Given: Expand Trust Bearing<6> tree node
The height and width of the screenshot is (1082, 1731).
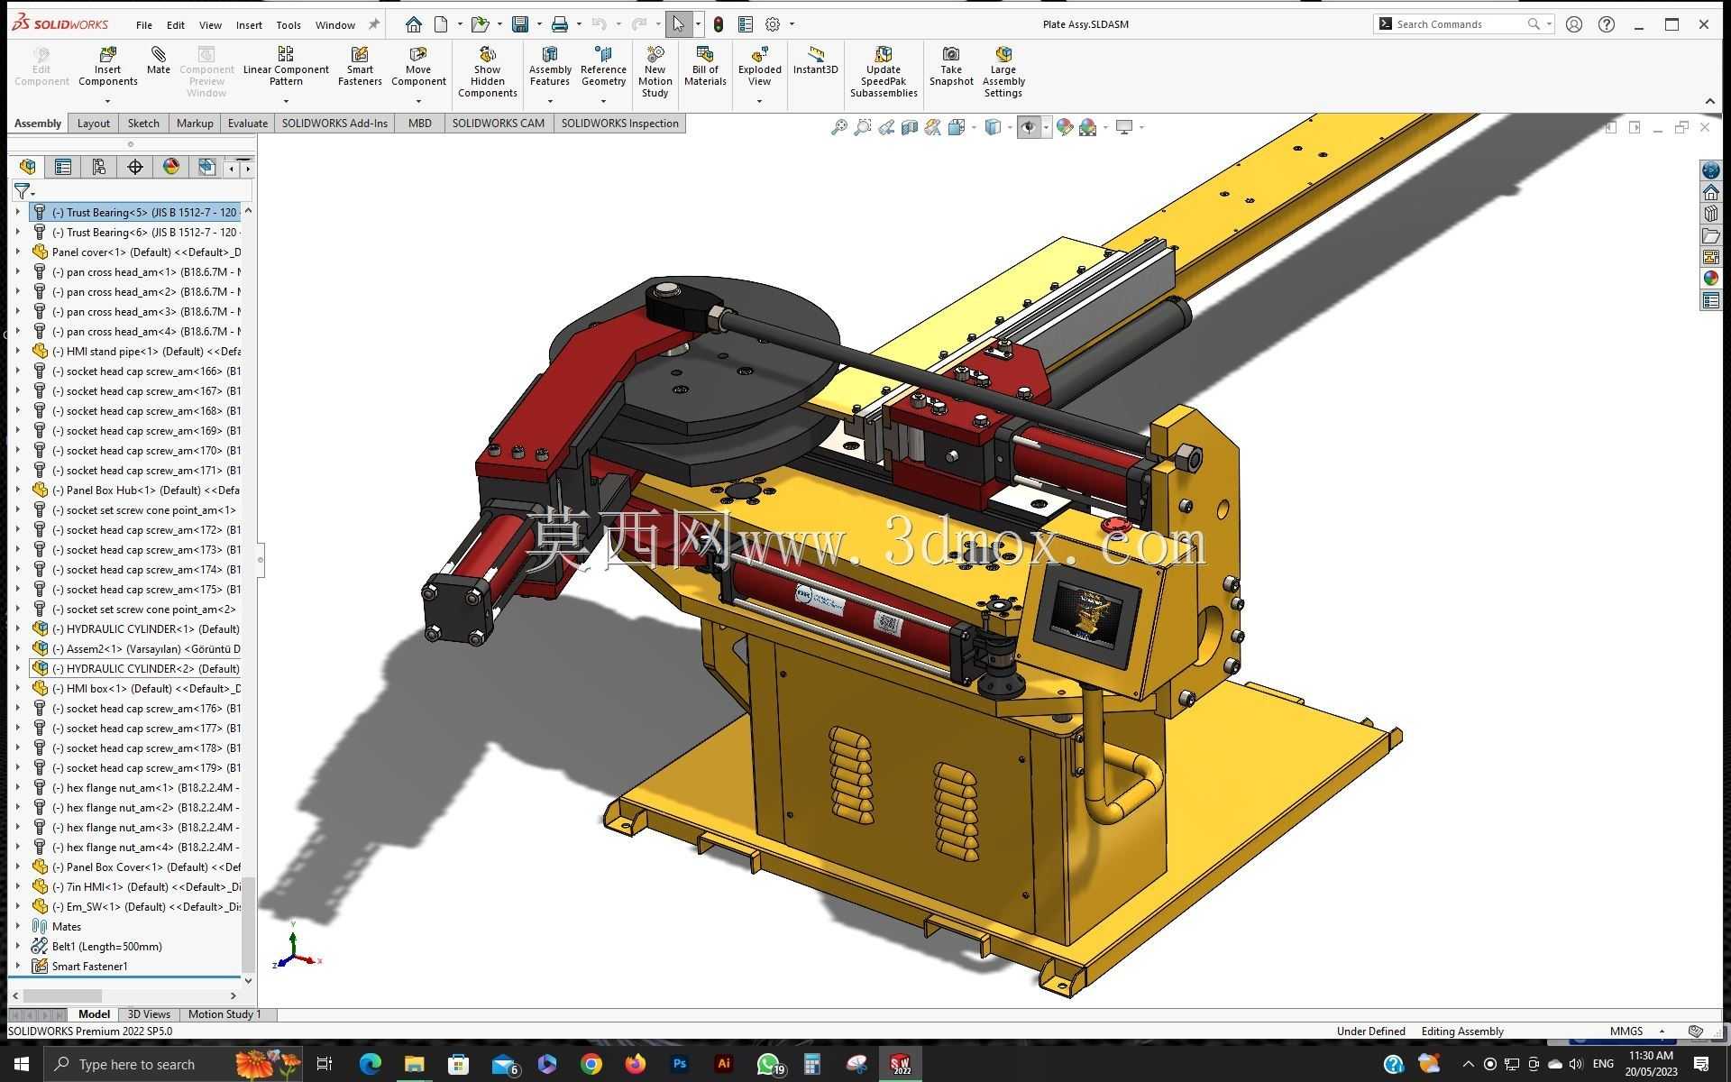Looking at the screenshot, I should 17,233.
